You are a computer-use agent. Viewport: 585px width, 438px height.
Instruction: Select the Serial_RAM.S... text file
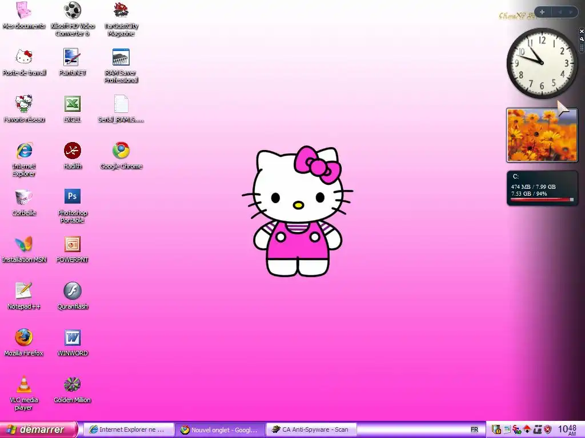click(121, 109)
